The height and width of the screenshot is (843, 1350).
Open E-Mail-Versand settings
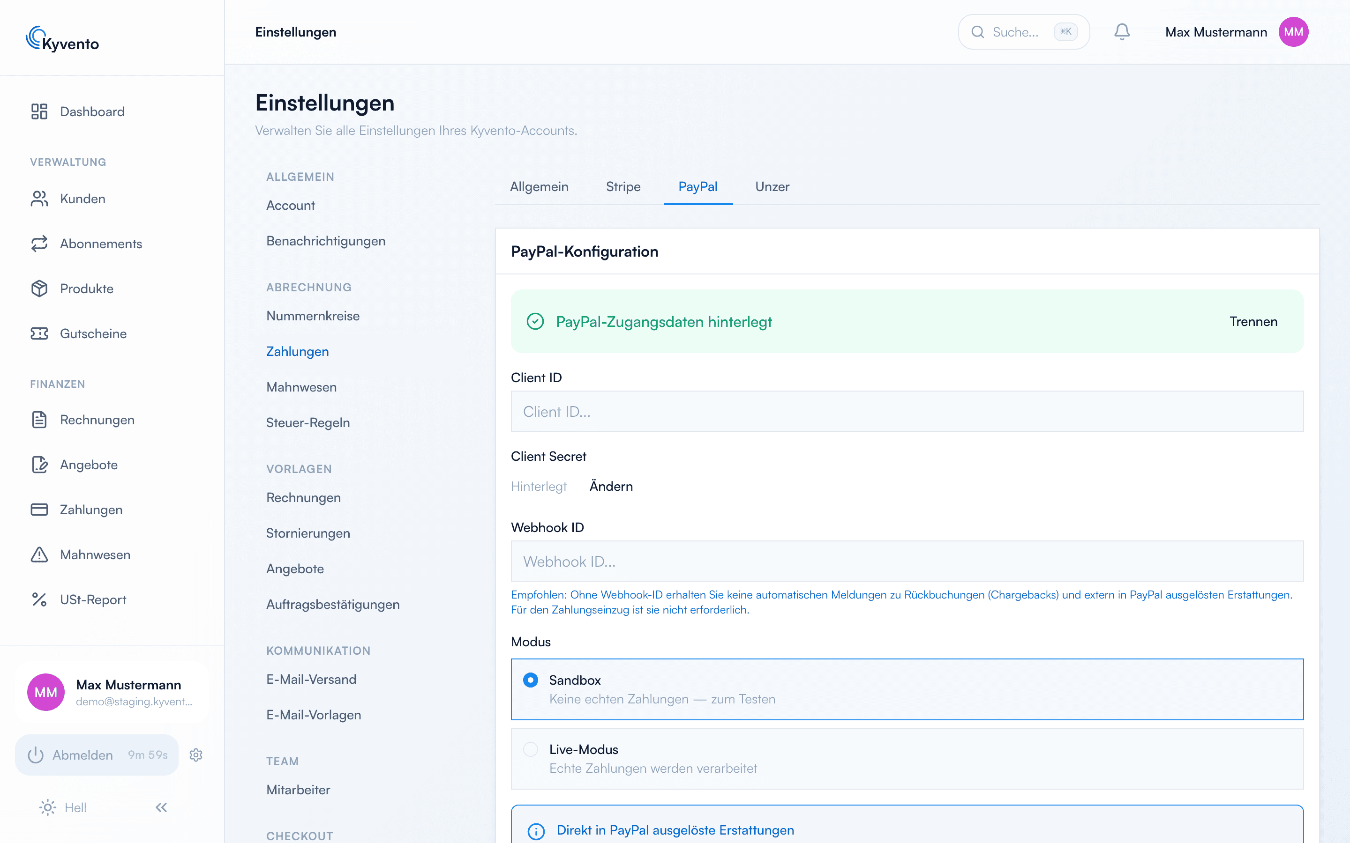pos(311,679)
